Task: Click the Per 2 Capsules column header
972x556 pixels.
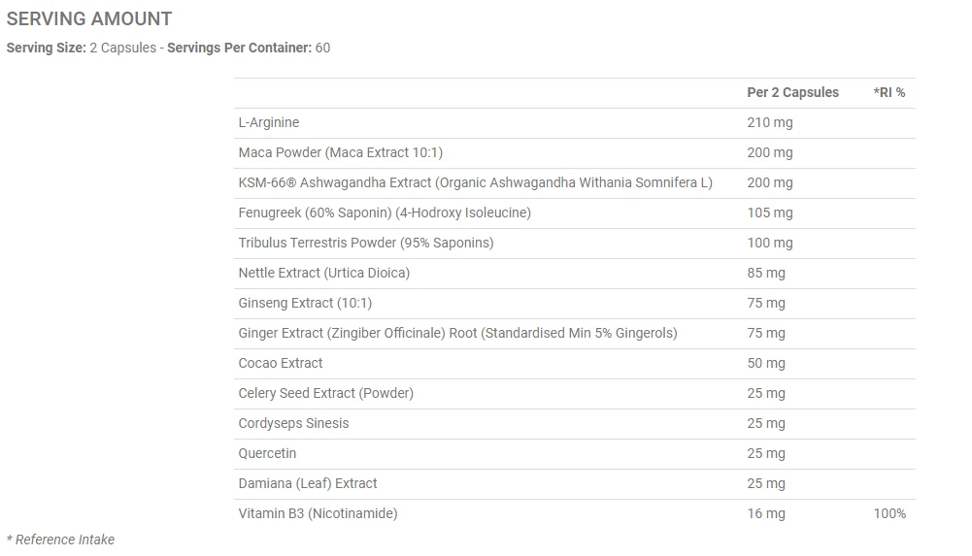Action: 792,92
